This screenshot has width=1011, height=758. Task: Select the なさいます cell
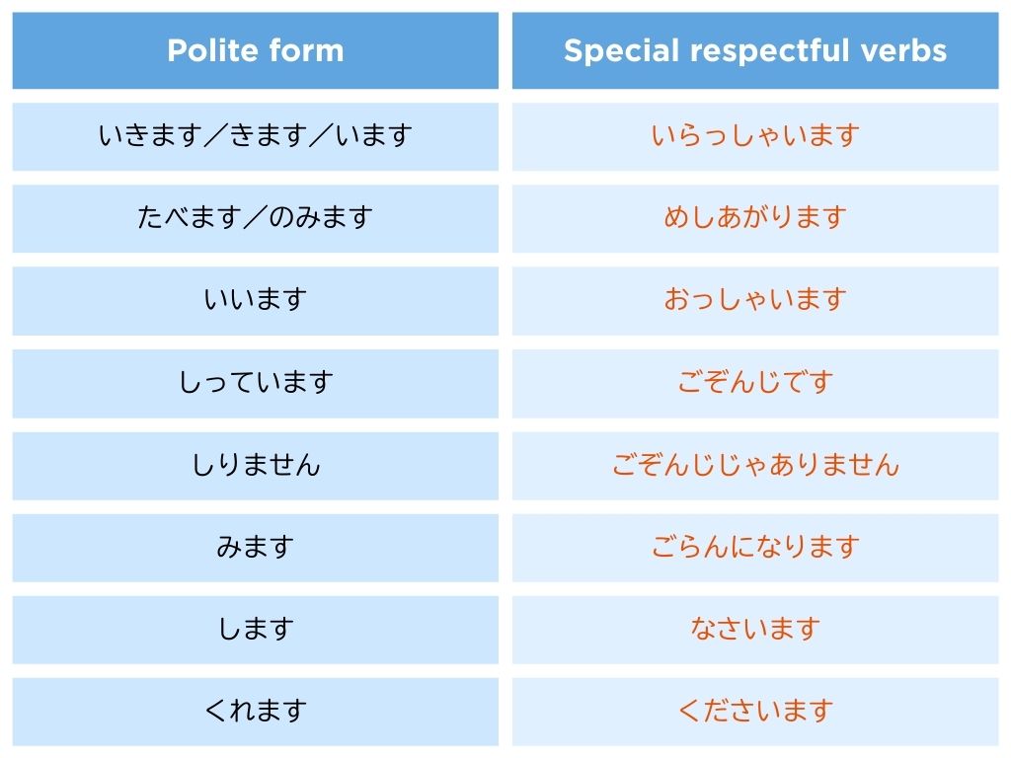(x=755, y=628)
